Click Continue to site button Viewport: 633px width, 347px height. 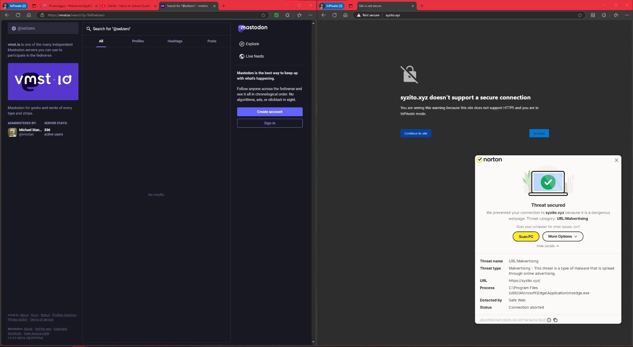416,133
